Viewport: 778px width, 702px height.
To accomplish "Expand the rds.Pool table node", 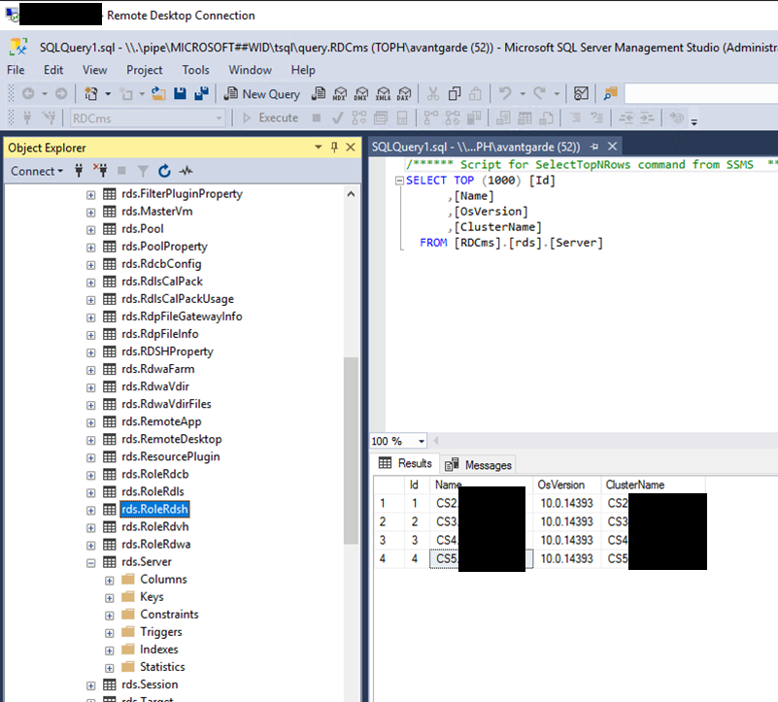I will (x=90, y=230).
